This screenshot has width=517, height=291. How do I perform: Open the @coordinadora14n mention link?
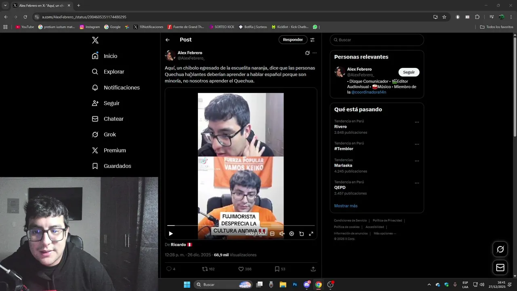(x=369, y=92)
